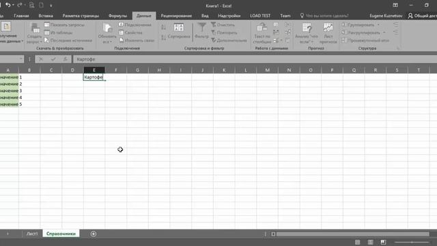Click the Relationships icon
The width and height of the screenshot is (437, 246).
tap(287, 33)
